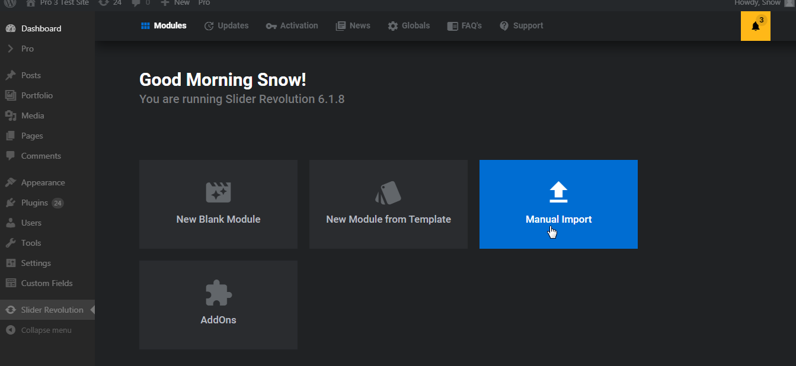Open Plugins in the sidebar
Viewport: 796px width, 366px height.
[x=47, y=203]
